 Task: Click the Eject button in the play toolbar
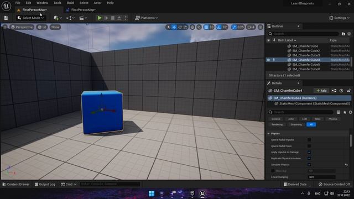point(119,18)
